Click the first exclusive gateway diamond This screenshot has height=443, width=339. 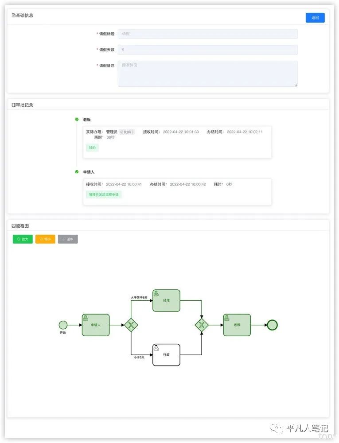tap(131, 325)
